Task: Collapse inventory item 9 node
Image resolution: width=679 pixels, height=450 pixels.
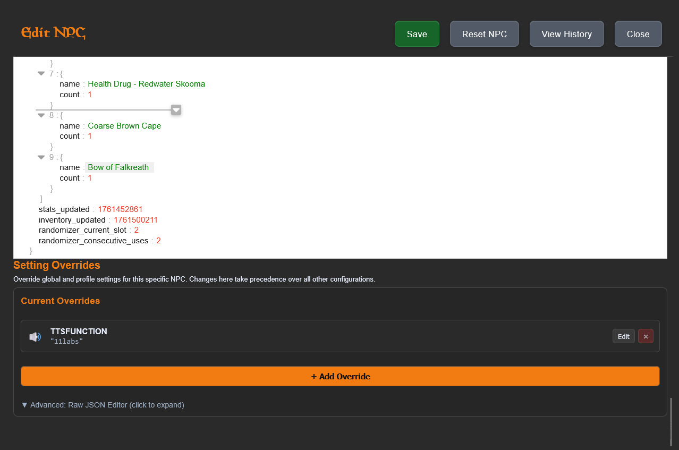Action: (41, 157)
